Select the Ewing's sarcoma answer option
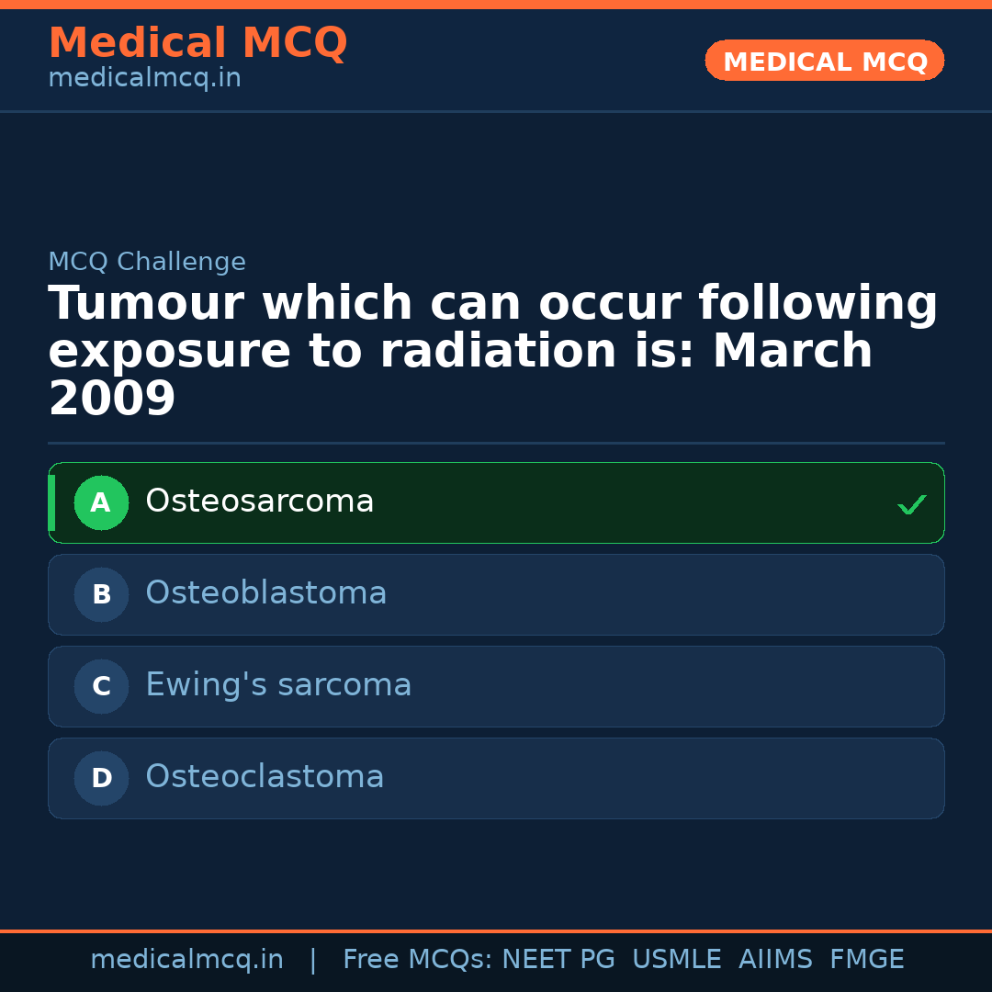Viewport: 992px width, 992px height. 496,686
